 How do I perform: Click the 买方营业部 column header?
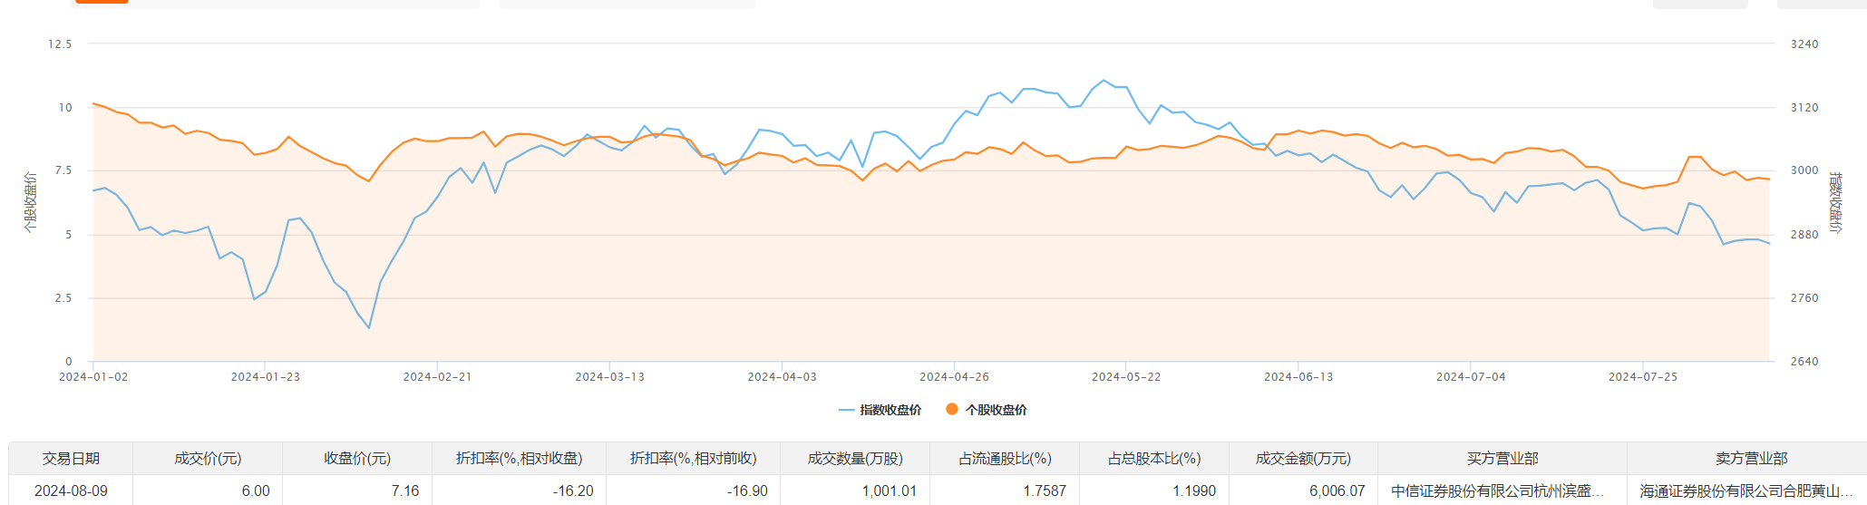pyautogui.click(x=1502, y=459)
